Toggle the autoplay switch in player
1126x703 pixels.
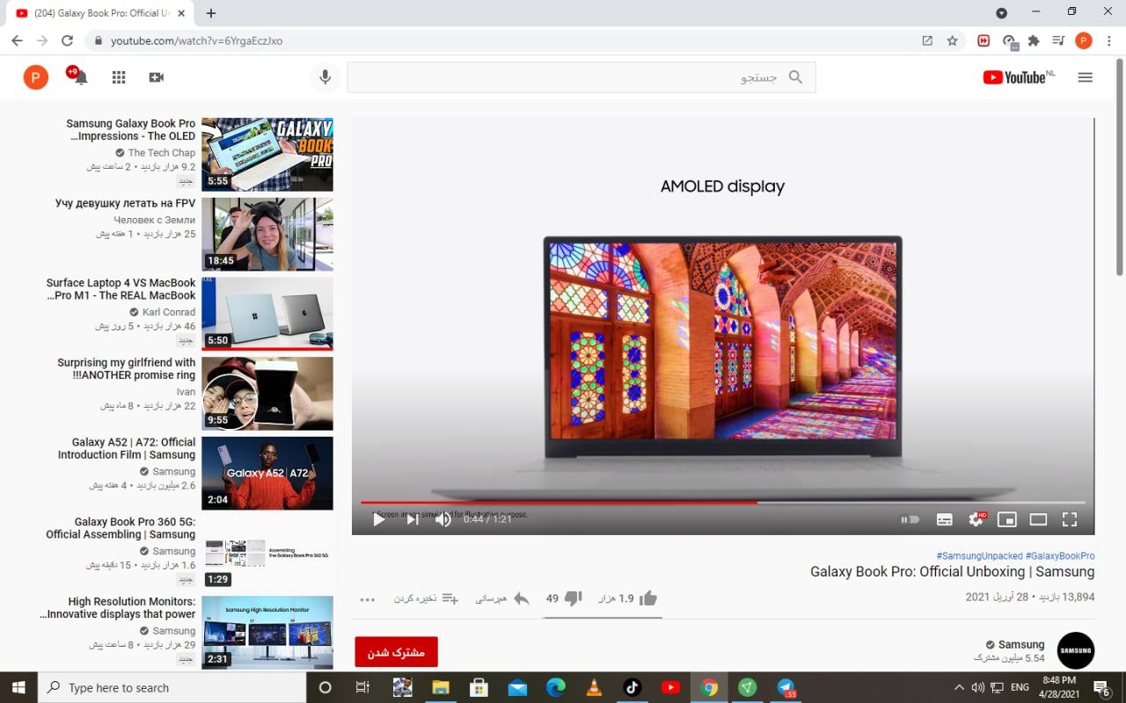click(910, 519)
